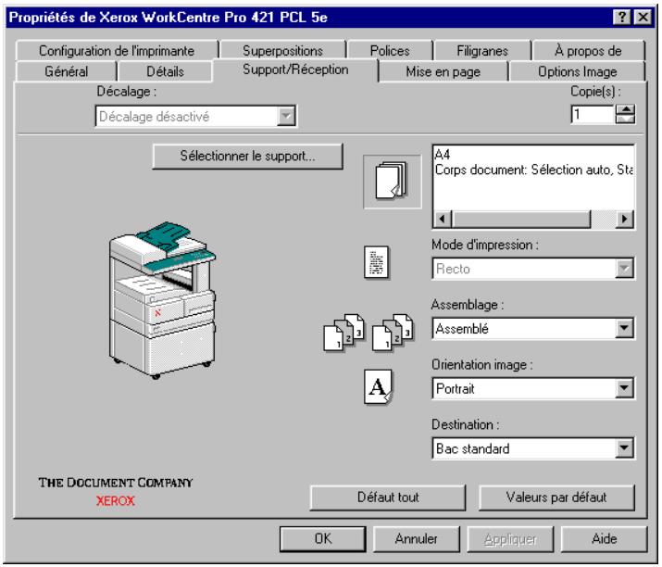The width and height of the screenshot is (662, 567).
Task: Click the single-sided page print mode icon
Action: pyautogui.click(x=377, y=262)
